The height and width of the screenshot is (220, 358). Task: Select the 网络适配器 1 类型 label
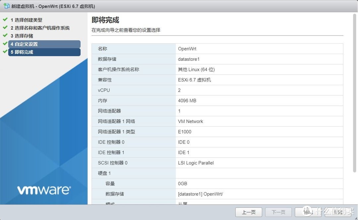point(116,132)
